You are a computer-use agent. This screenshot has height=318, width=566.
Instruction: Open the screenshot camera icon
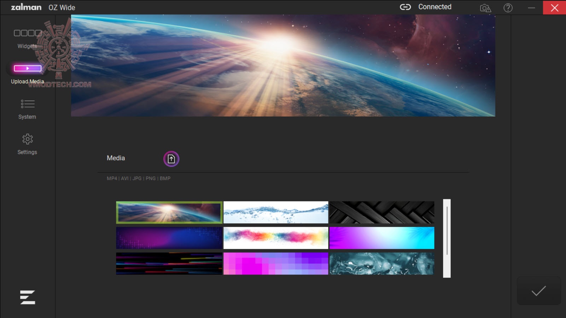(x=485, y=8)
